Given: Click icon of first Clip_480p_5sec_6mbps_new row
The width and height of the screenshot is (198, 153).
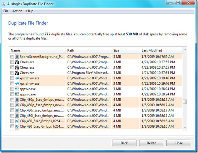Looking at the screenshot, I should pyautogui.click(x=17, y=100).
